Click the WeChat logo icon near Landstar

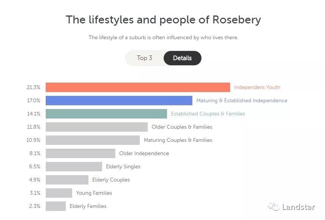[274, 207]
